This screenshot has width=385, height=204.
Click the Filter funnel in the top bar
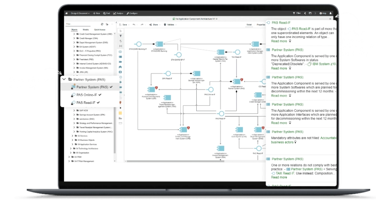[297, 13]
